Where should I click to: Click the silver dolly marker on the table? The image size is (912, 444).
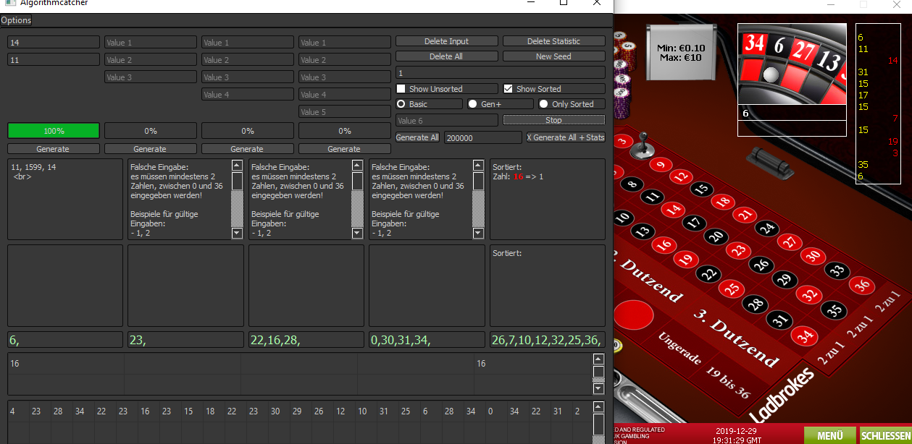click(x=640, y=148)
